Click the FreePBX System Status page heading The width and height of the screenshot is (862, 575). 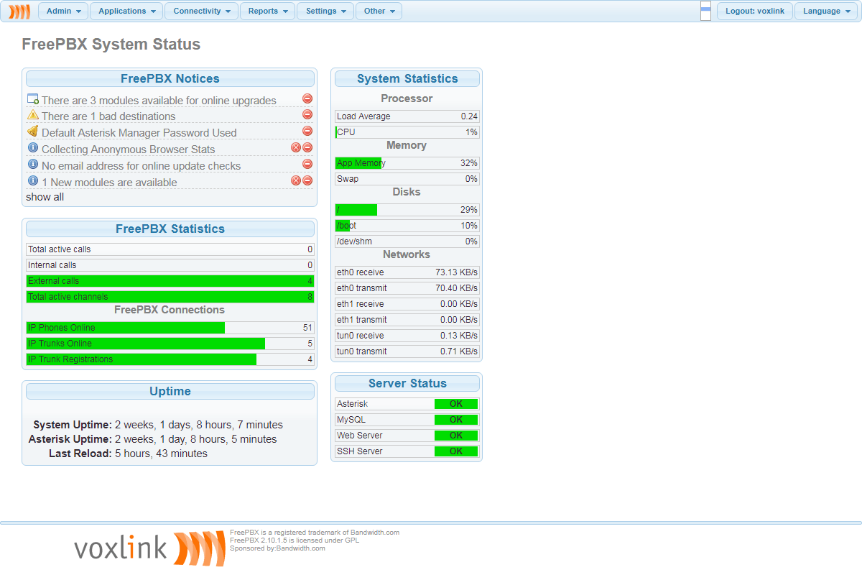pyautogui.click(x=111, y=45)
